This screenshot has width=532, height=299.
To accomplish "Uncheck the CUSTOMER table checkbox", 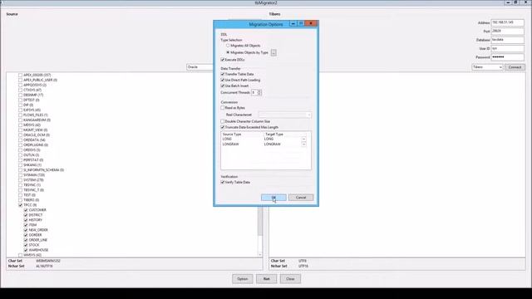I will click(26, 210).
